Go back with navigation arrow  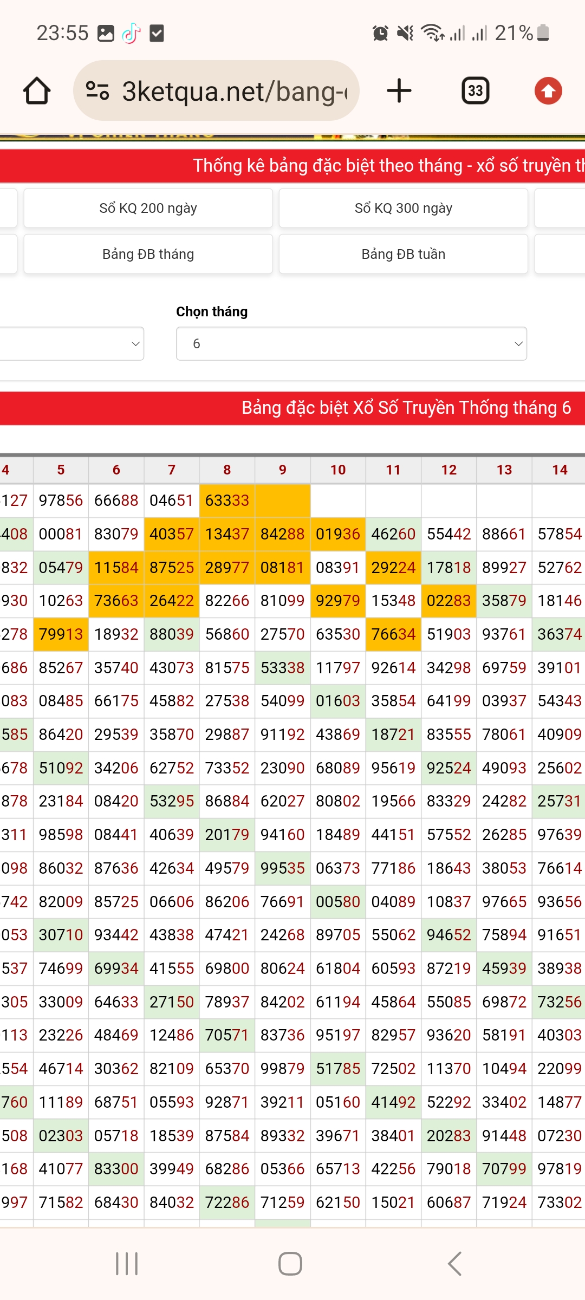click(455, 1264)
